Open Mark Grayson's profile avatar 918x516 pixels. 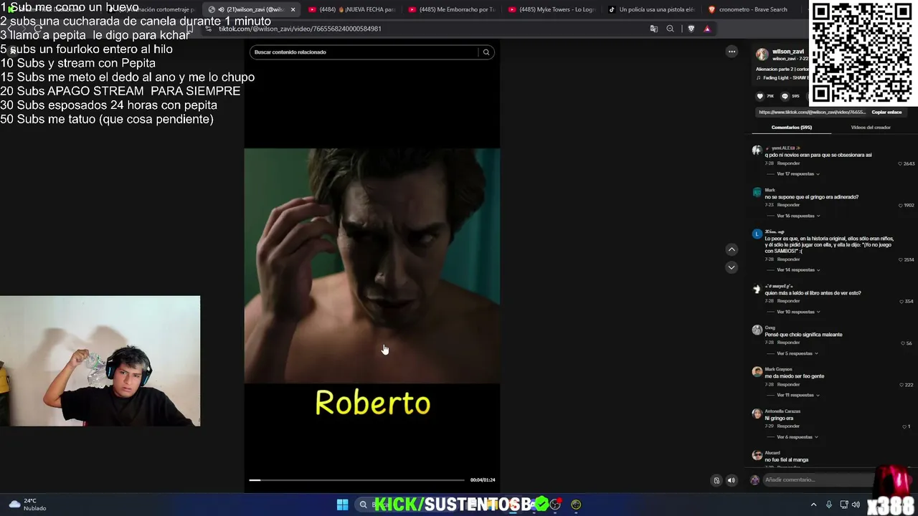(x=757, y=371)
